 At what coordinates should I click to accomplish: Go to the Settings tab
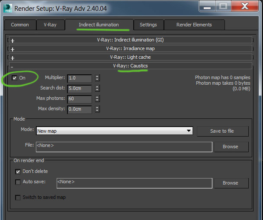click(x=148, y=25)
